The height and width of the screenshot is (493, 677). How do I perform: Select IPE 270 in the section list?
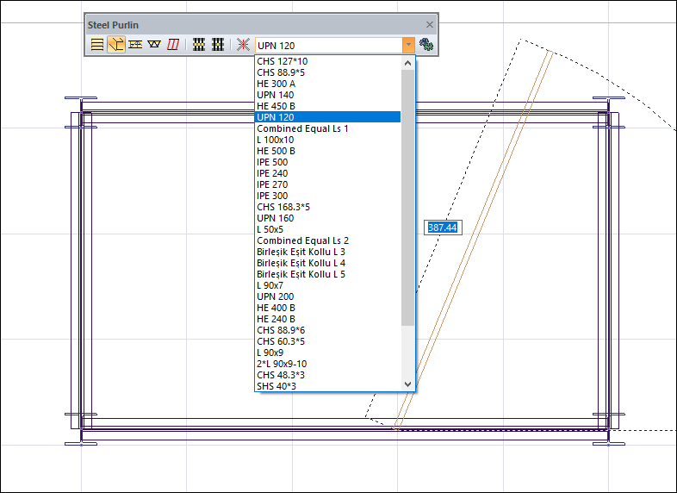click(272, 184)
